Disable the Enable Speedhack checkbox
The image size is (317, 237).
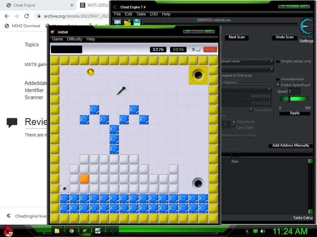coord(278,85)
